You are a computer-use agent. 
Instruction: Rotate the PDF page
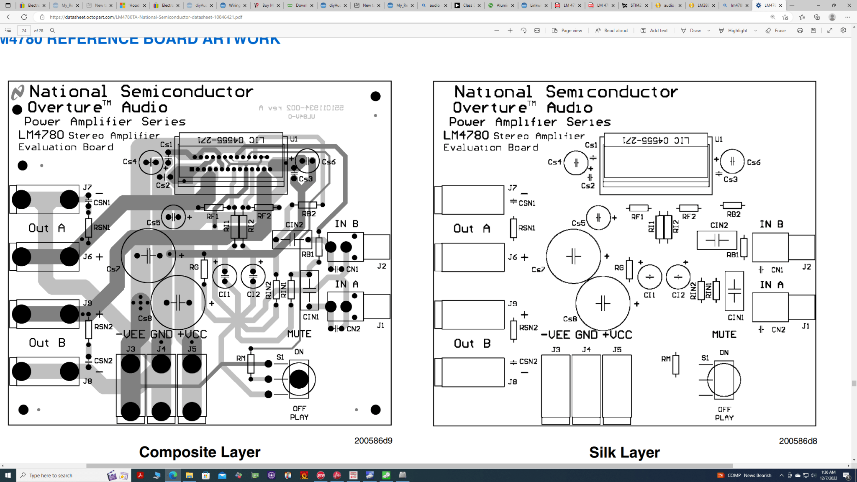pyautogui.click(x=523, y=31)
